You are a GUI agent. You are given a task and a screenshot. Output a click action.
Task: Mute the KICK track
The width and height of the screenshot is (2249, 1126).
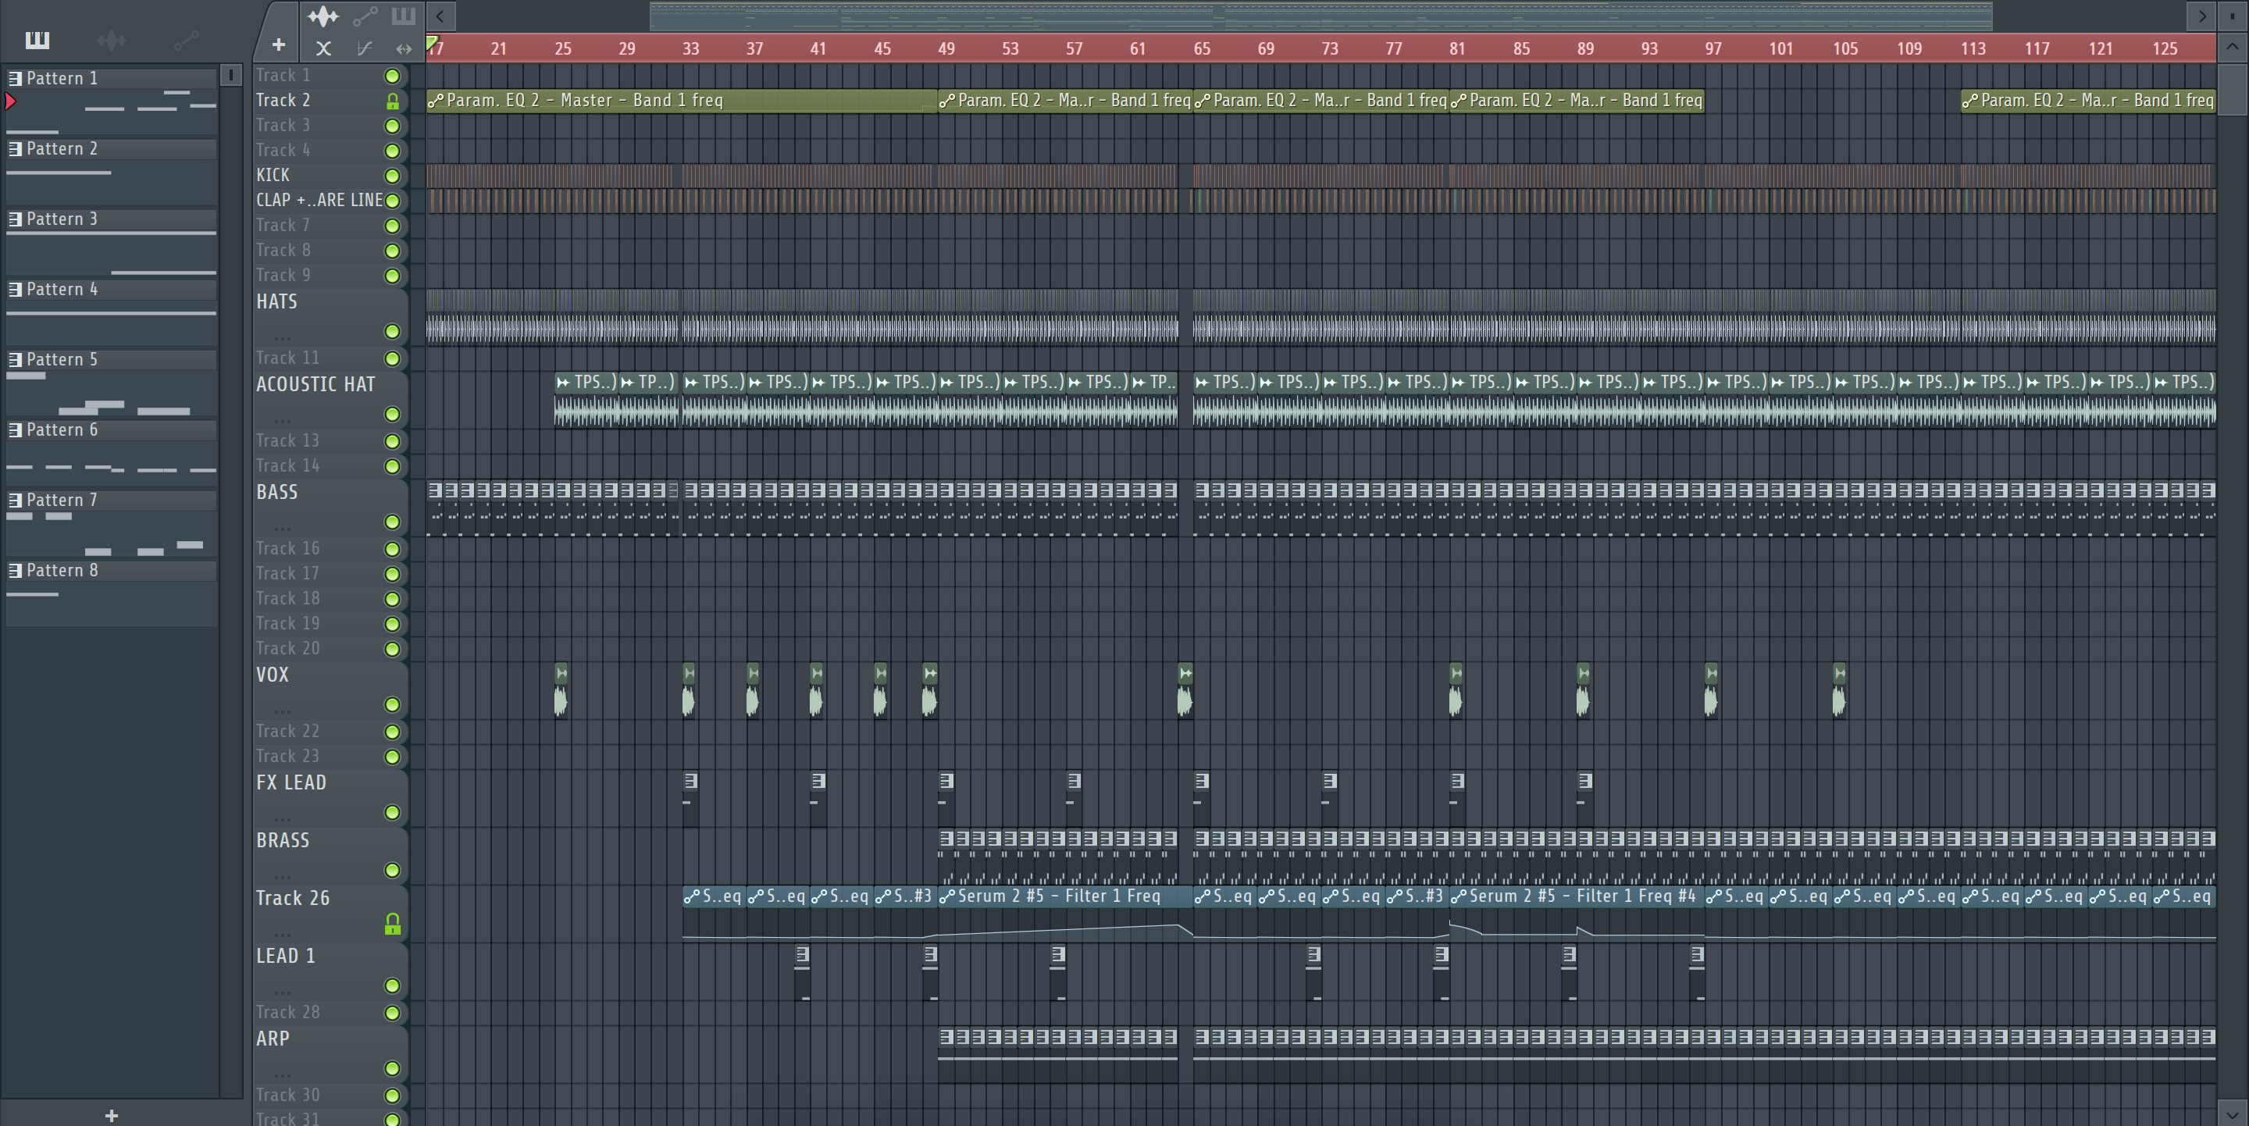[x=393, y=176]
